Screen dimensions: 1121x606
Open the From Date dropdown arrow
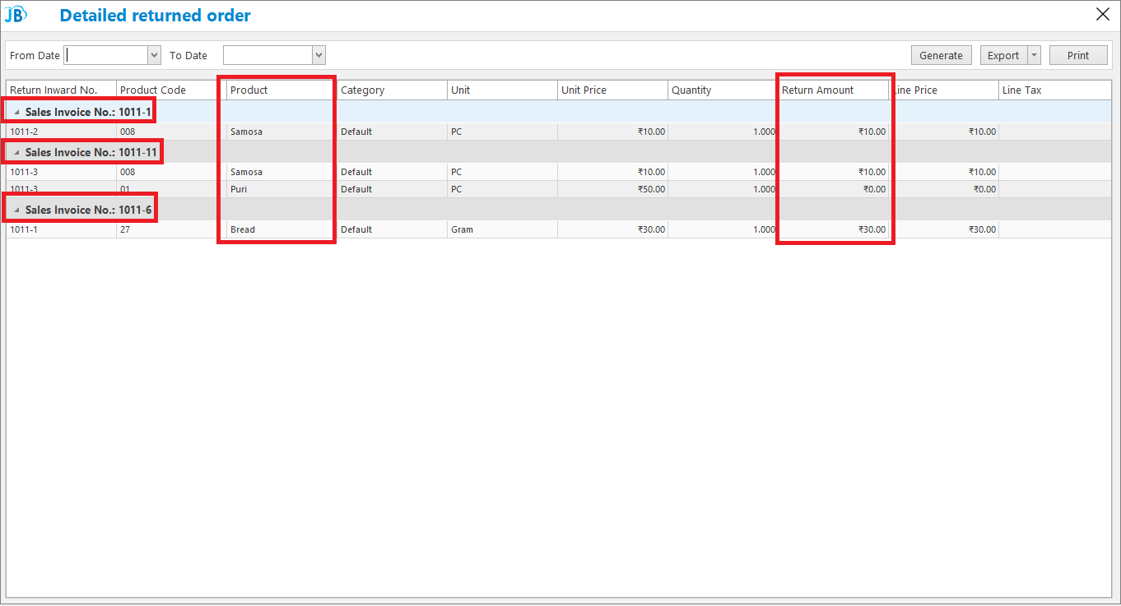coord(154,55)
